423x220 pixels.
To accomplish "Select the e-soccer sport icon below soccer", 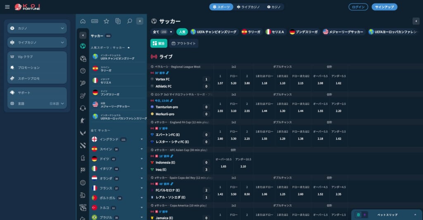I will tap(83, 59).
